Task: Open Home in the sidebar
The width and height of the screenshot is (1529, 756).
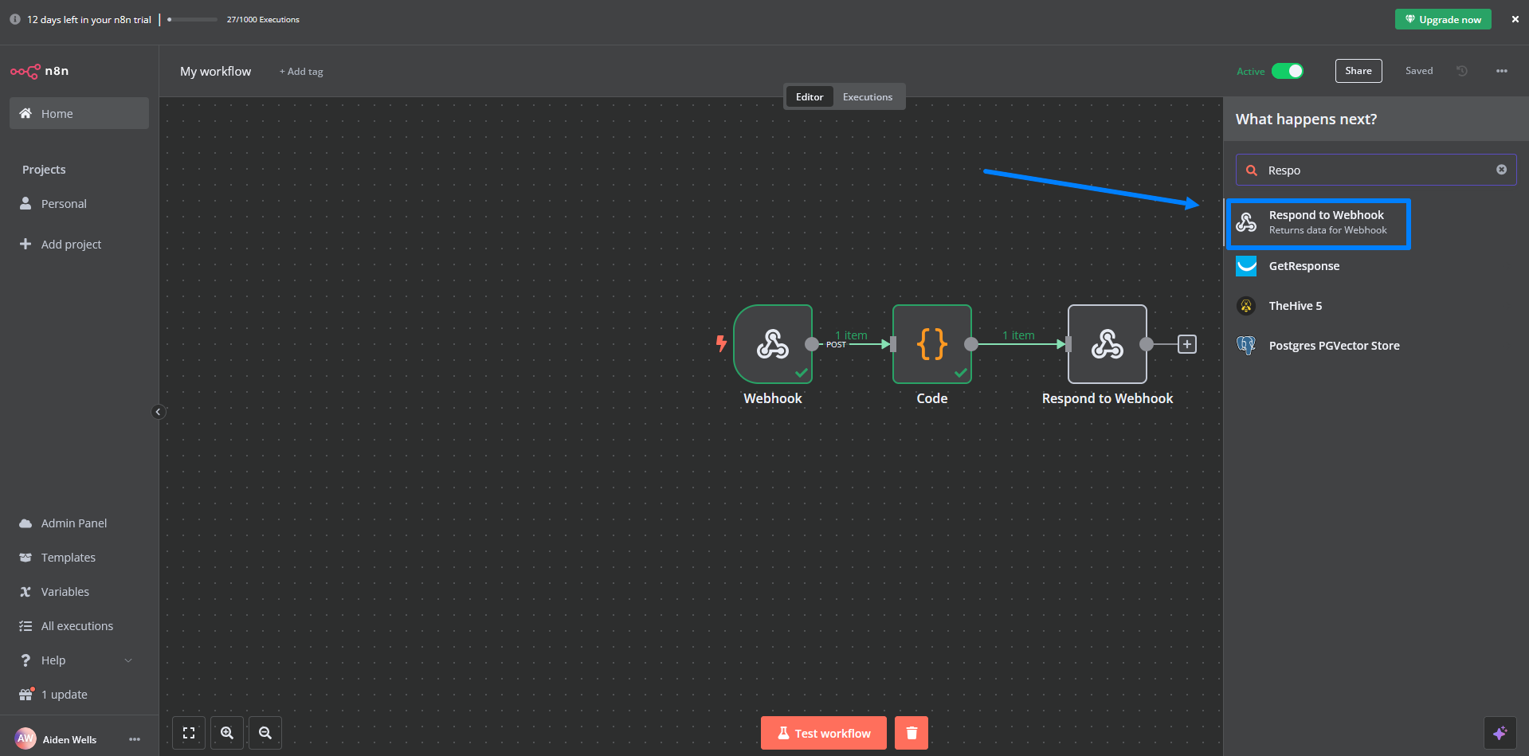Action: 79,113
